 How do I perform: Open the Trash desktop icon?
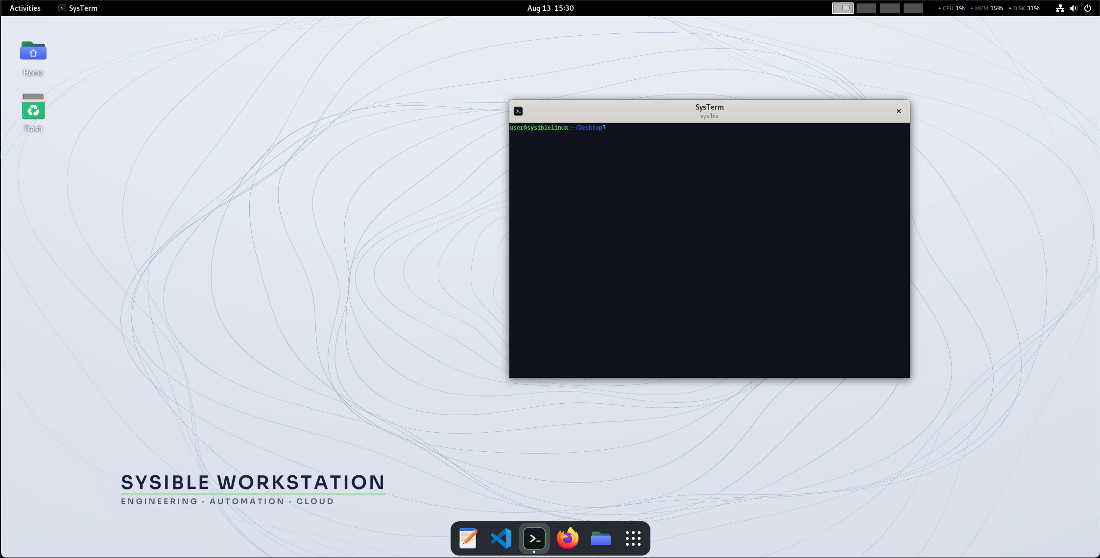coord(33,113)
